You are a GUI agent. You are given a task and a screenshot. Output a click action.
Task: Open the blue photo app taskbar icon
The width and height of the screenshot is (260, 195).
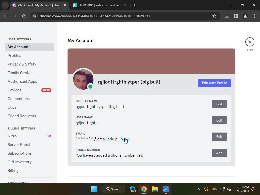click(x=166, y=189)
